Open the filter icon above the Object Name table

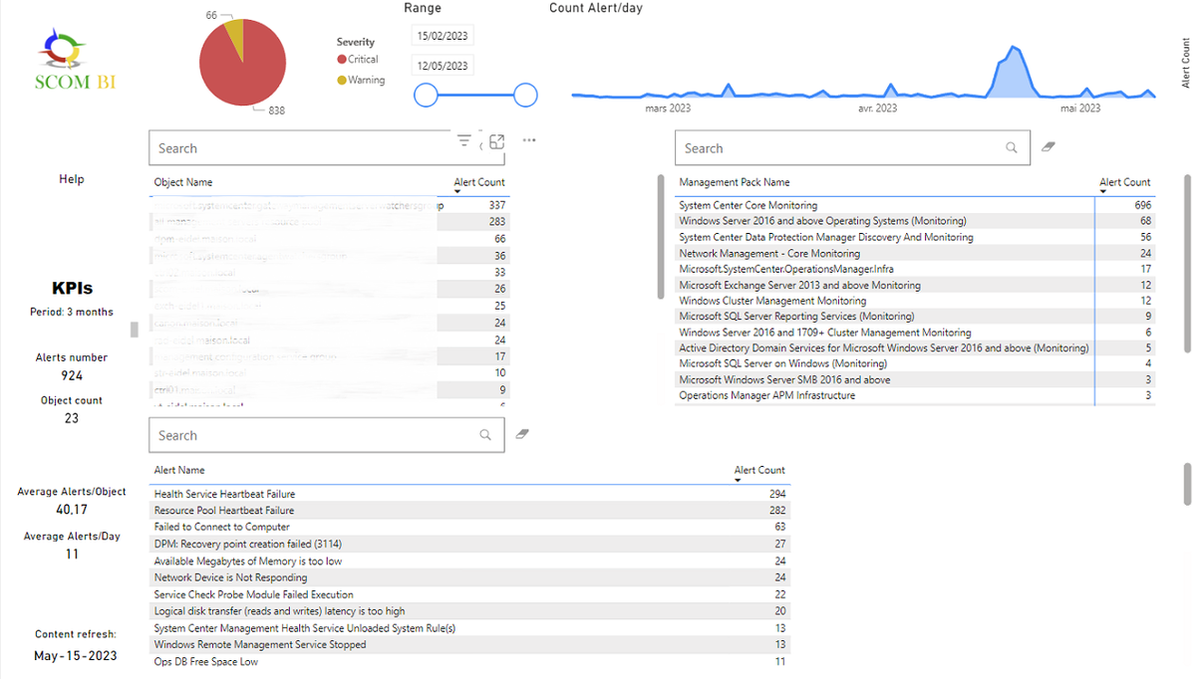pos(464,141)
